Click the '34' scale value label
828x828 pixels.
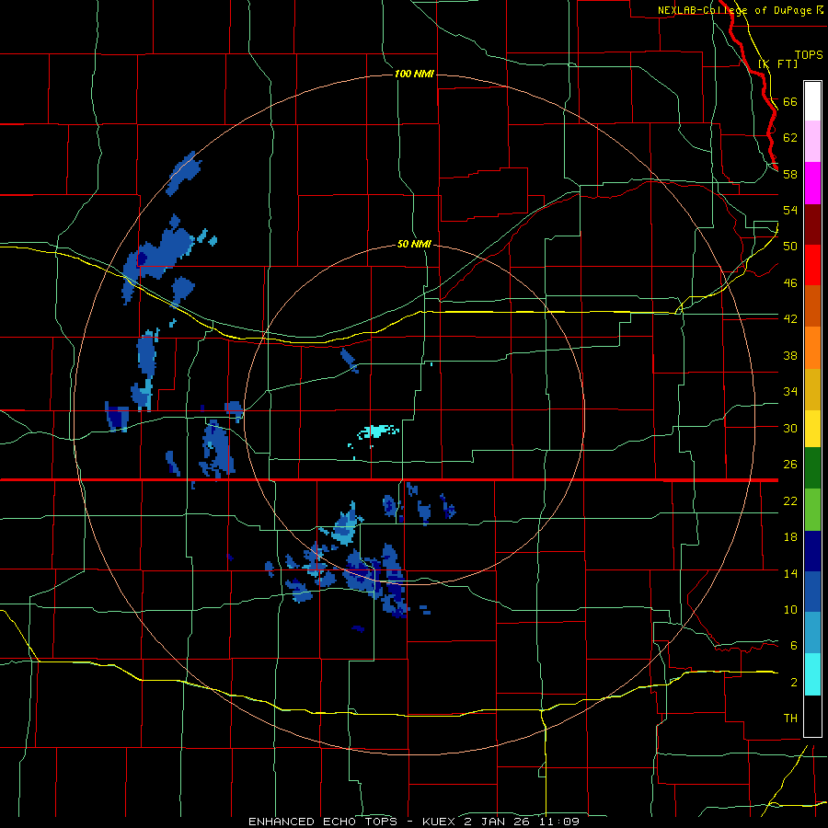(790, 391)
